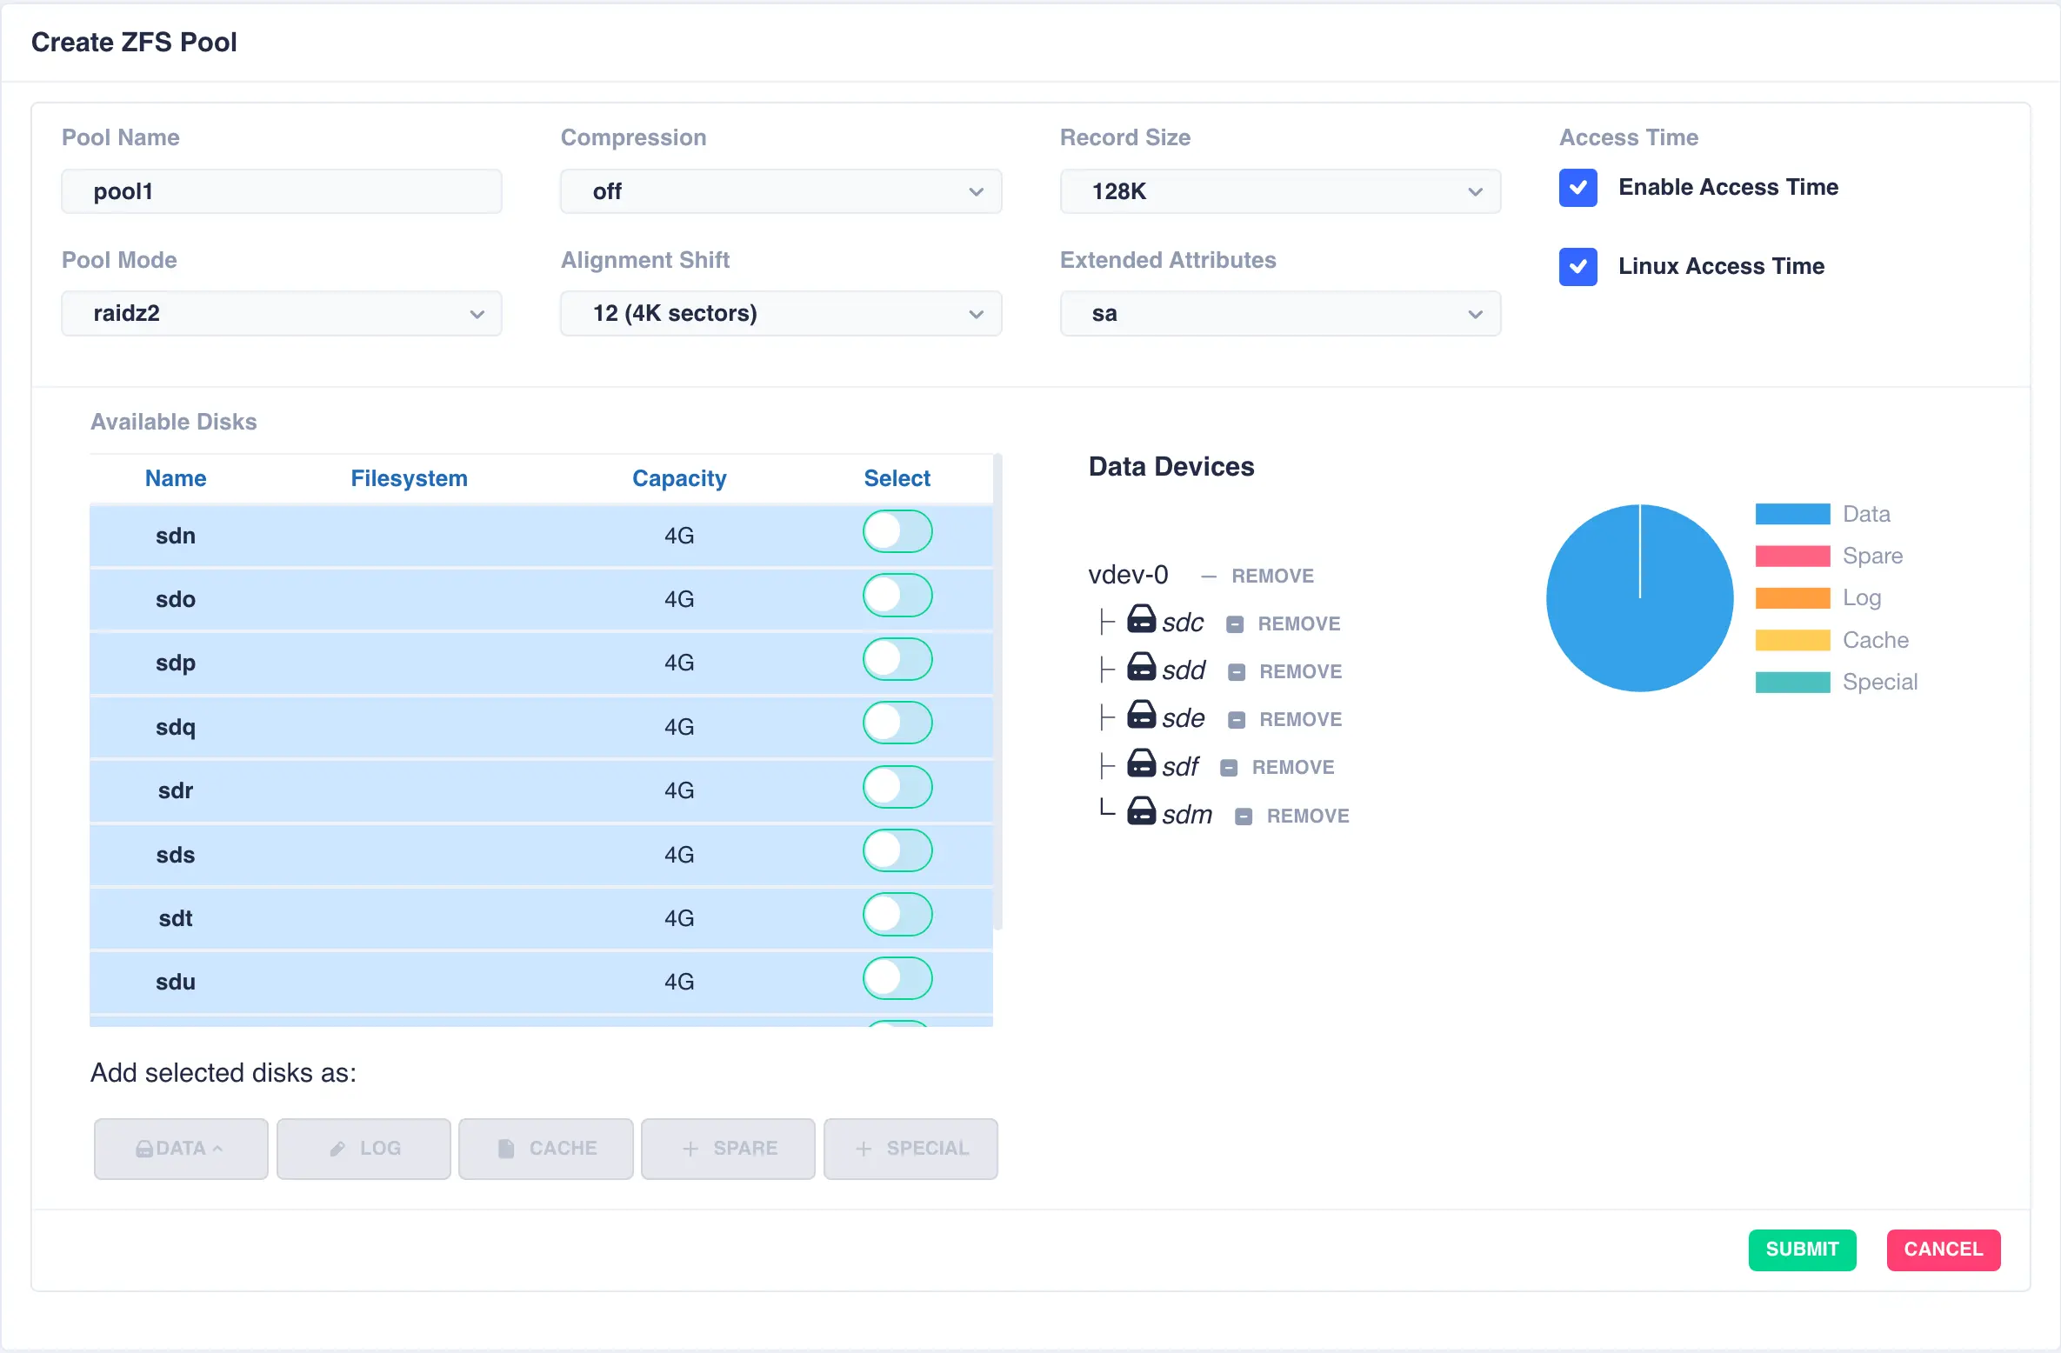2061x1353 pixels.
Task: Click the sdm disk drive icon
Action: (x=1141, y=811)
